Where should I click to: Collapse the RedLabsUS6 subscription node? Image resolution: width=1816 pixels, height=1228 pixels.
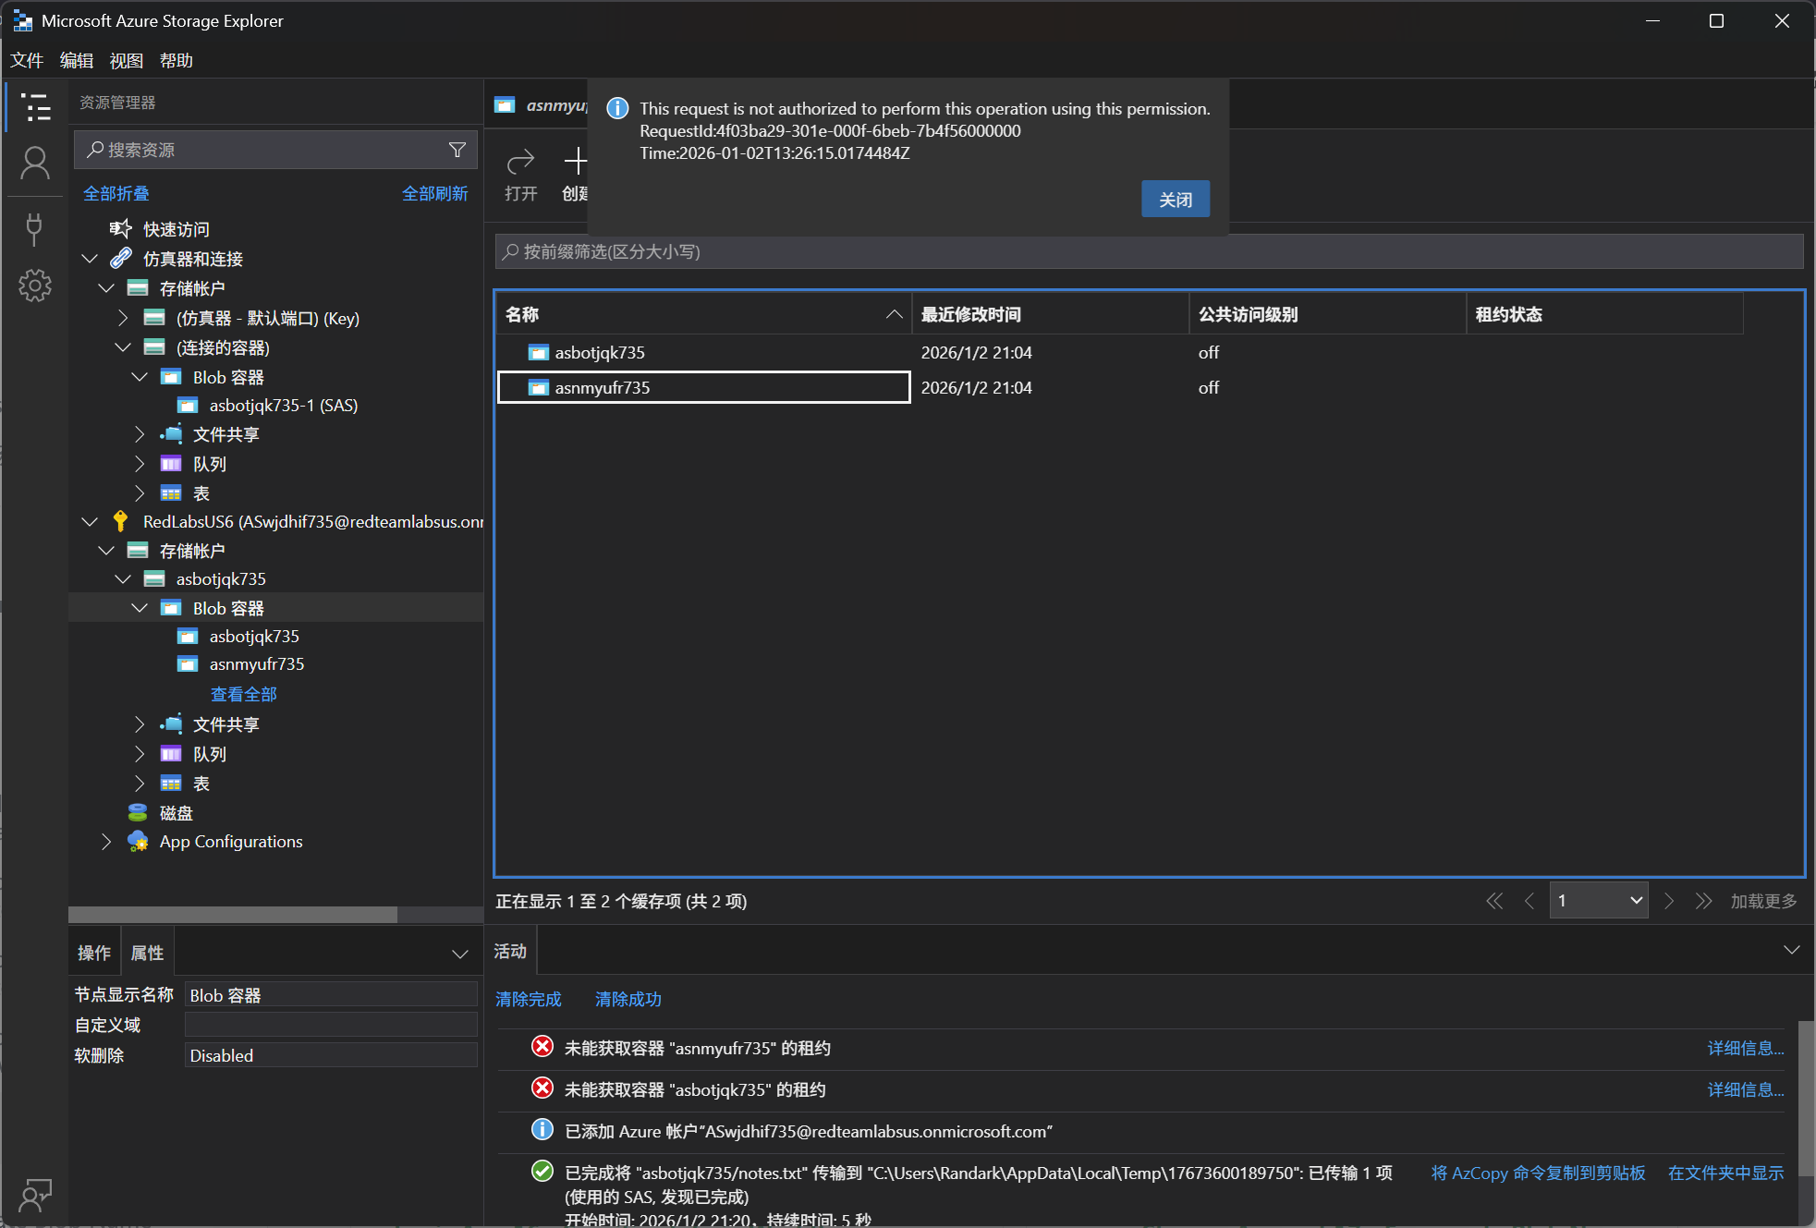90,521
